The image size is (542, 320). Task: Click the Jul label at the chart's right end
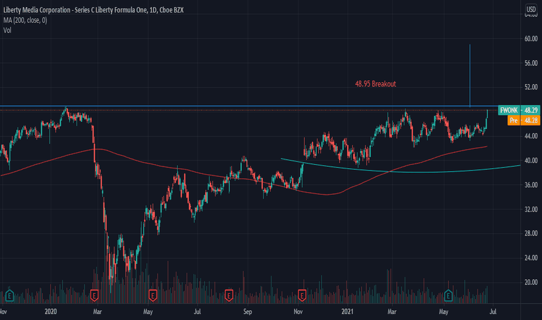click(x=493, y=312)
